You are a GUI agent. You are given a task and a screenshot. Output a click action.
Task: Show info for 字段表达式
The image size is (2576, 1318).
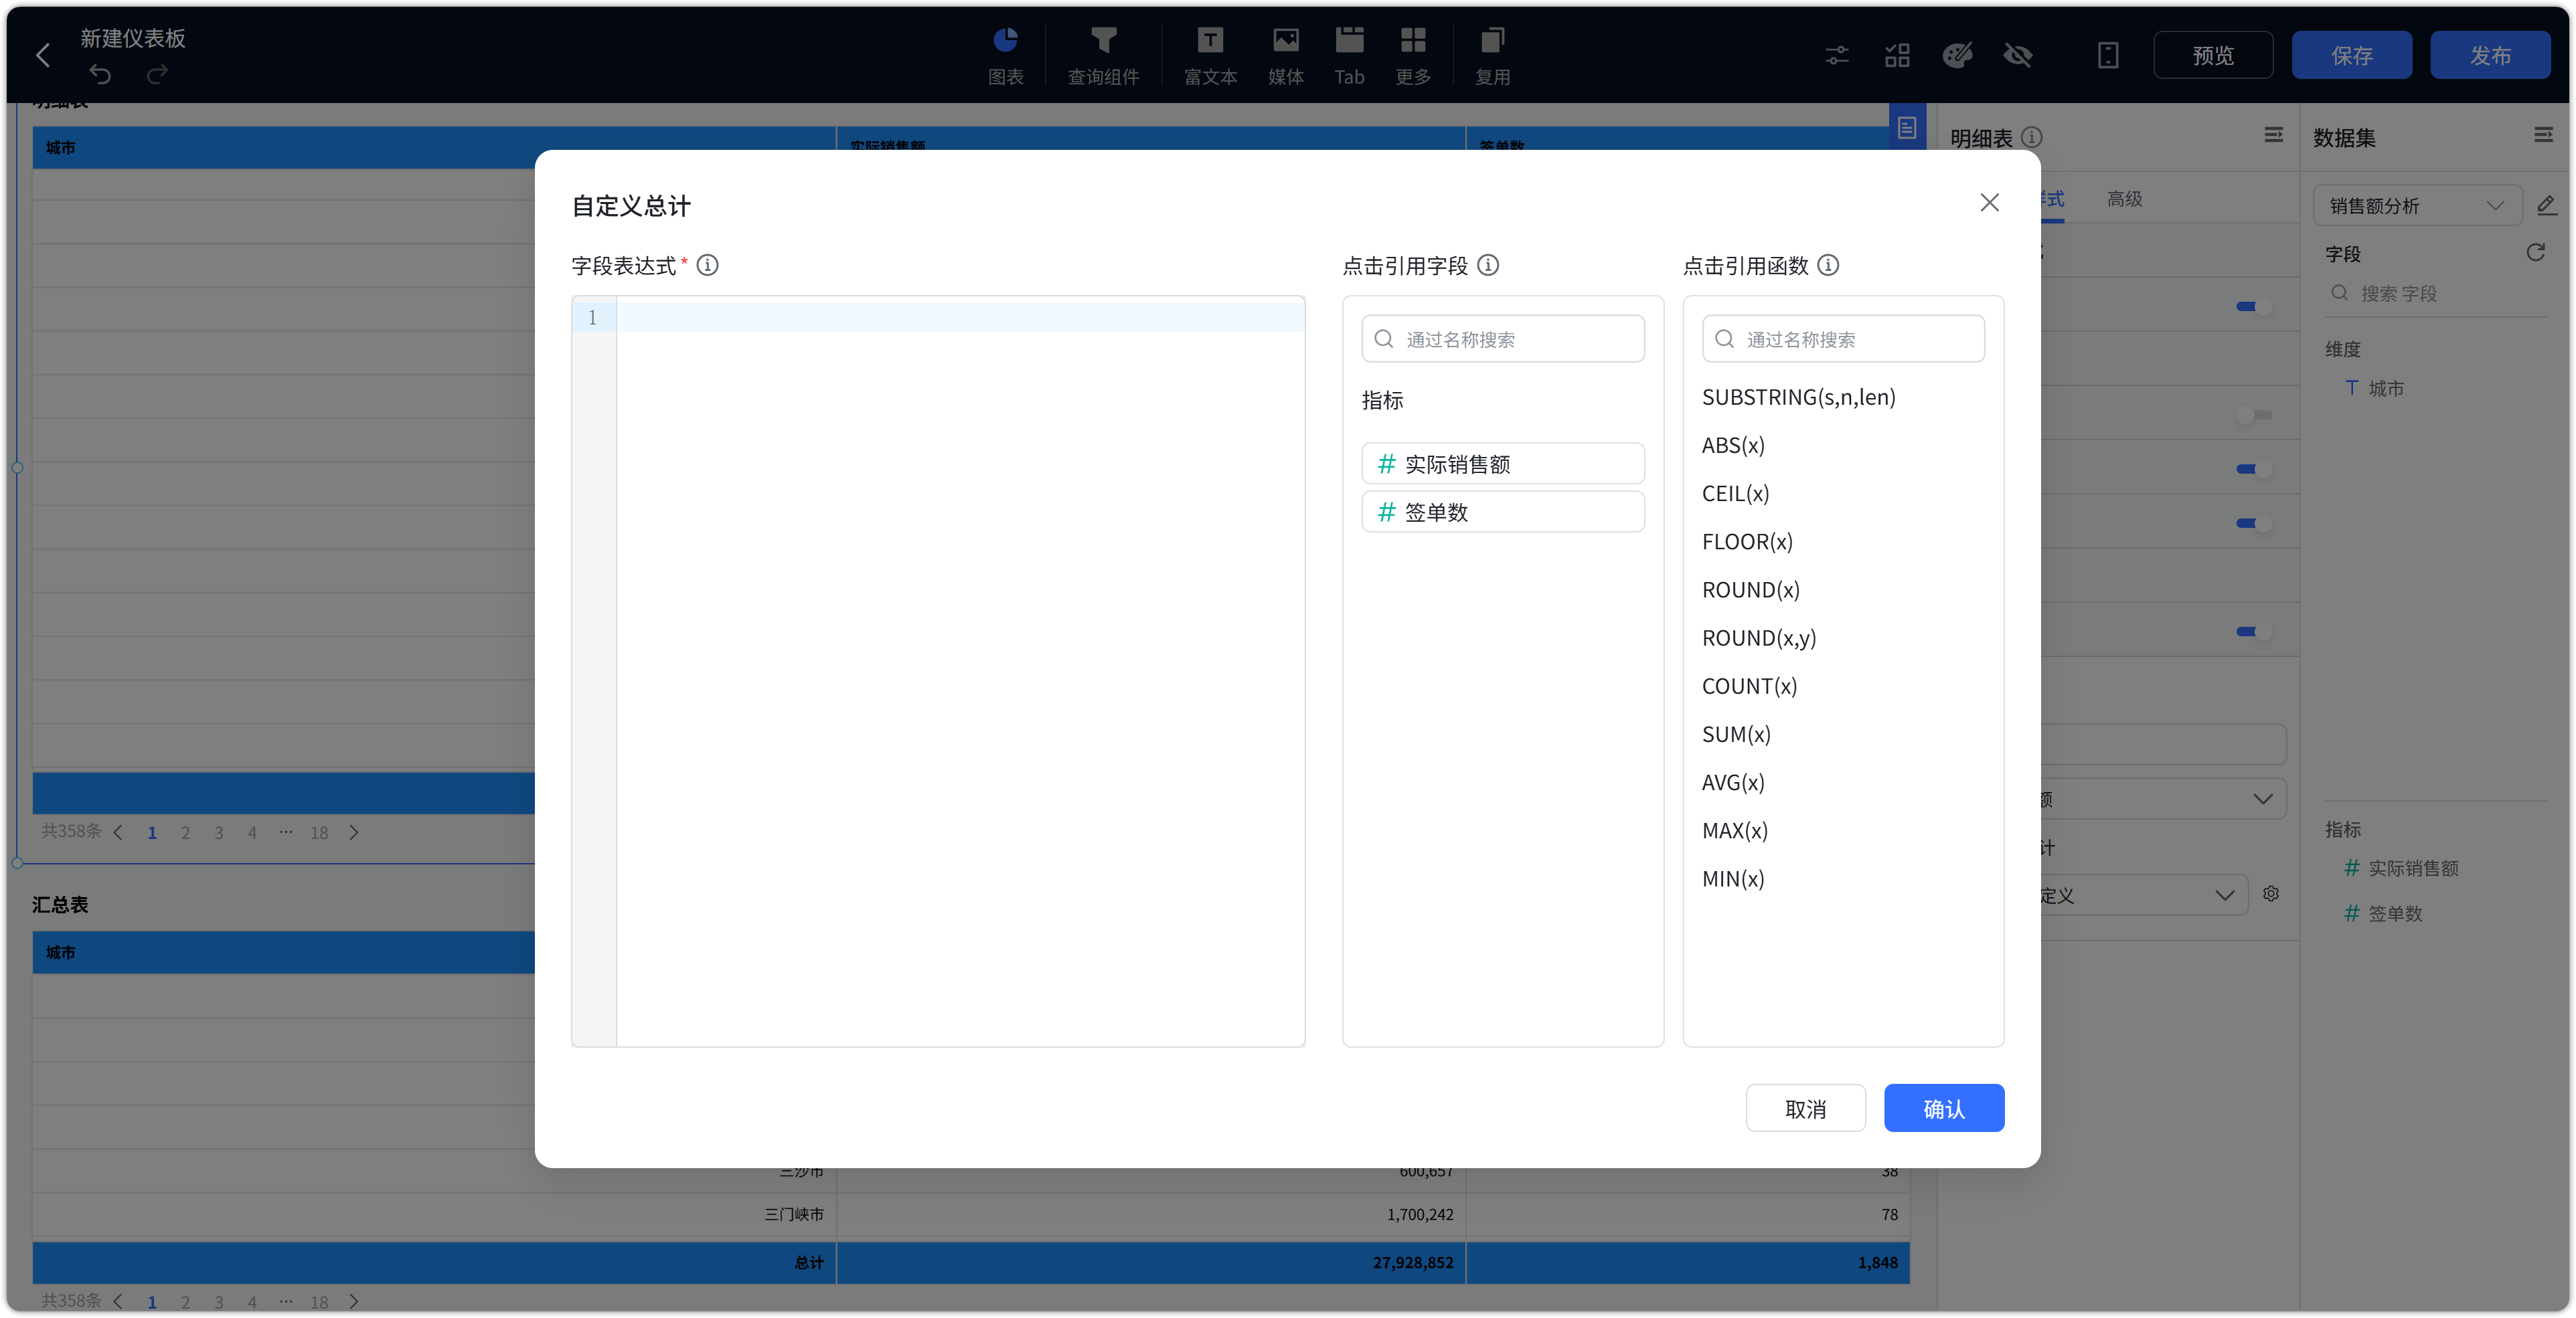[707, 265]
